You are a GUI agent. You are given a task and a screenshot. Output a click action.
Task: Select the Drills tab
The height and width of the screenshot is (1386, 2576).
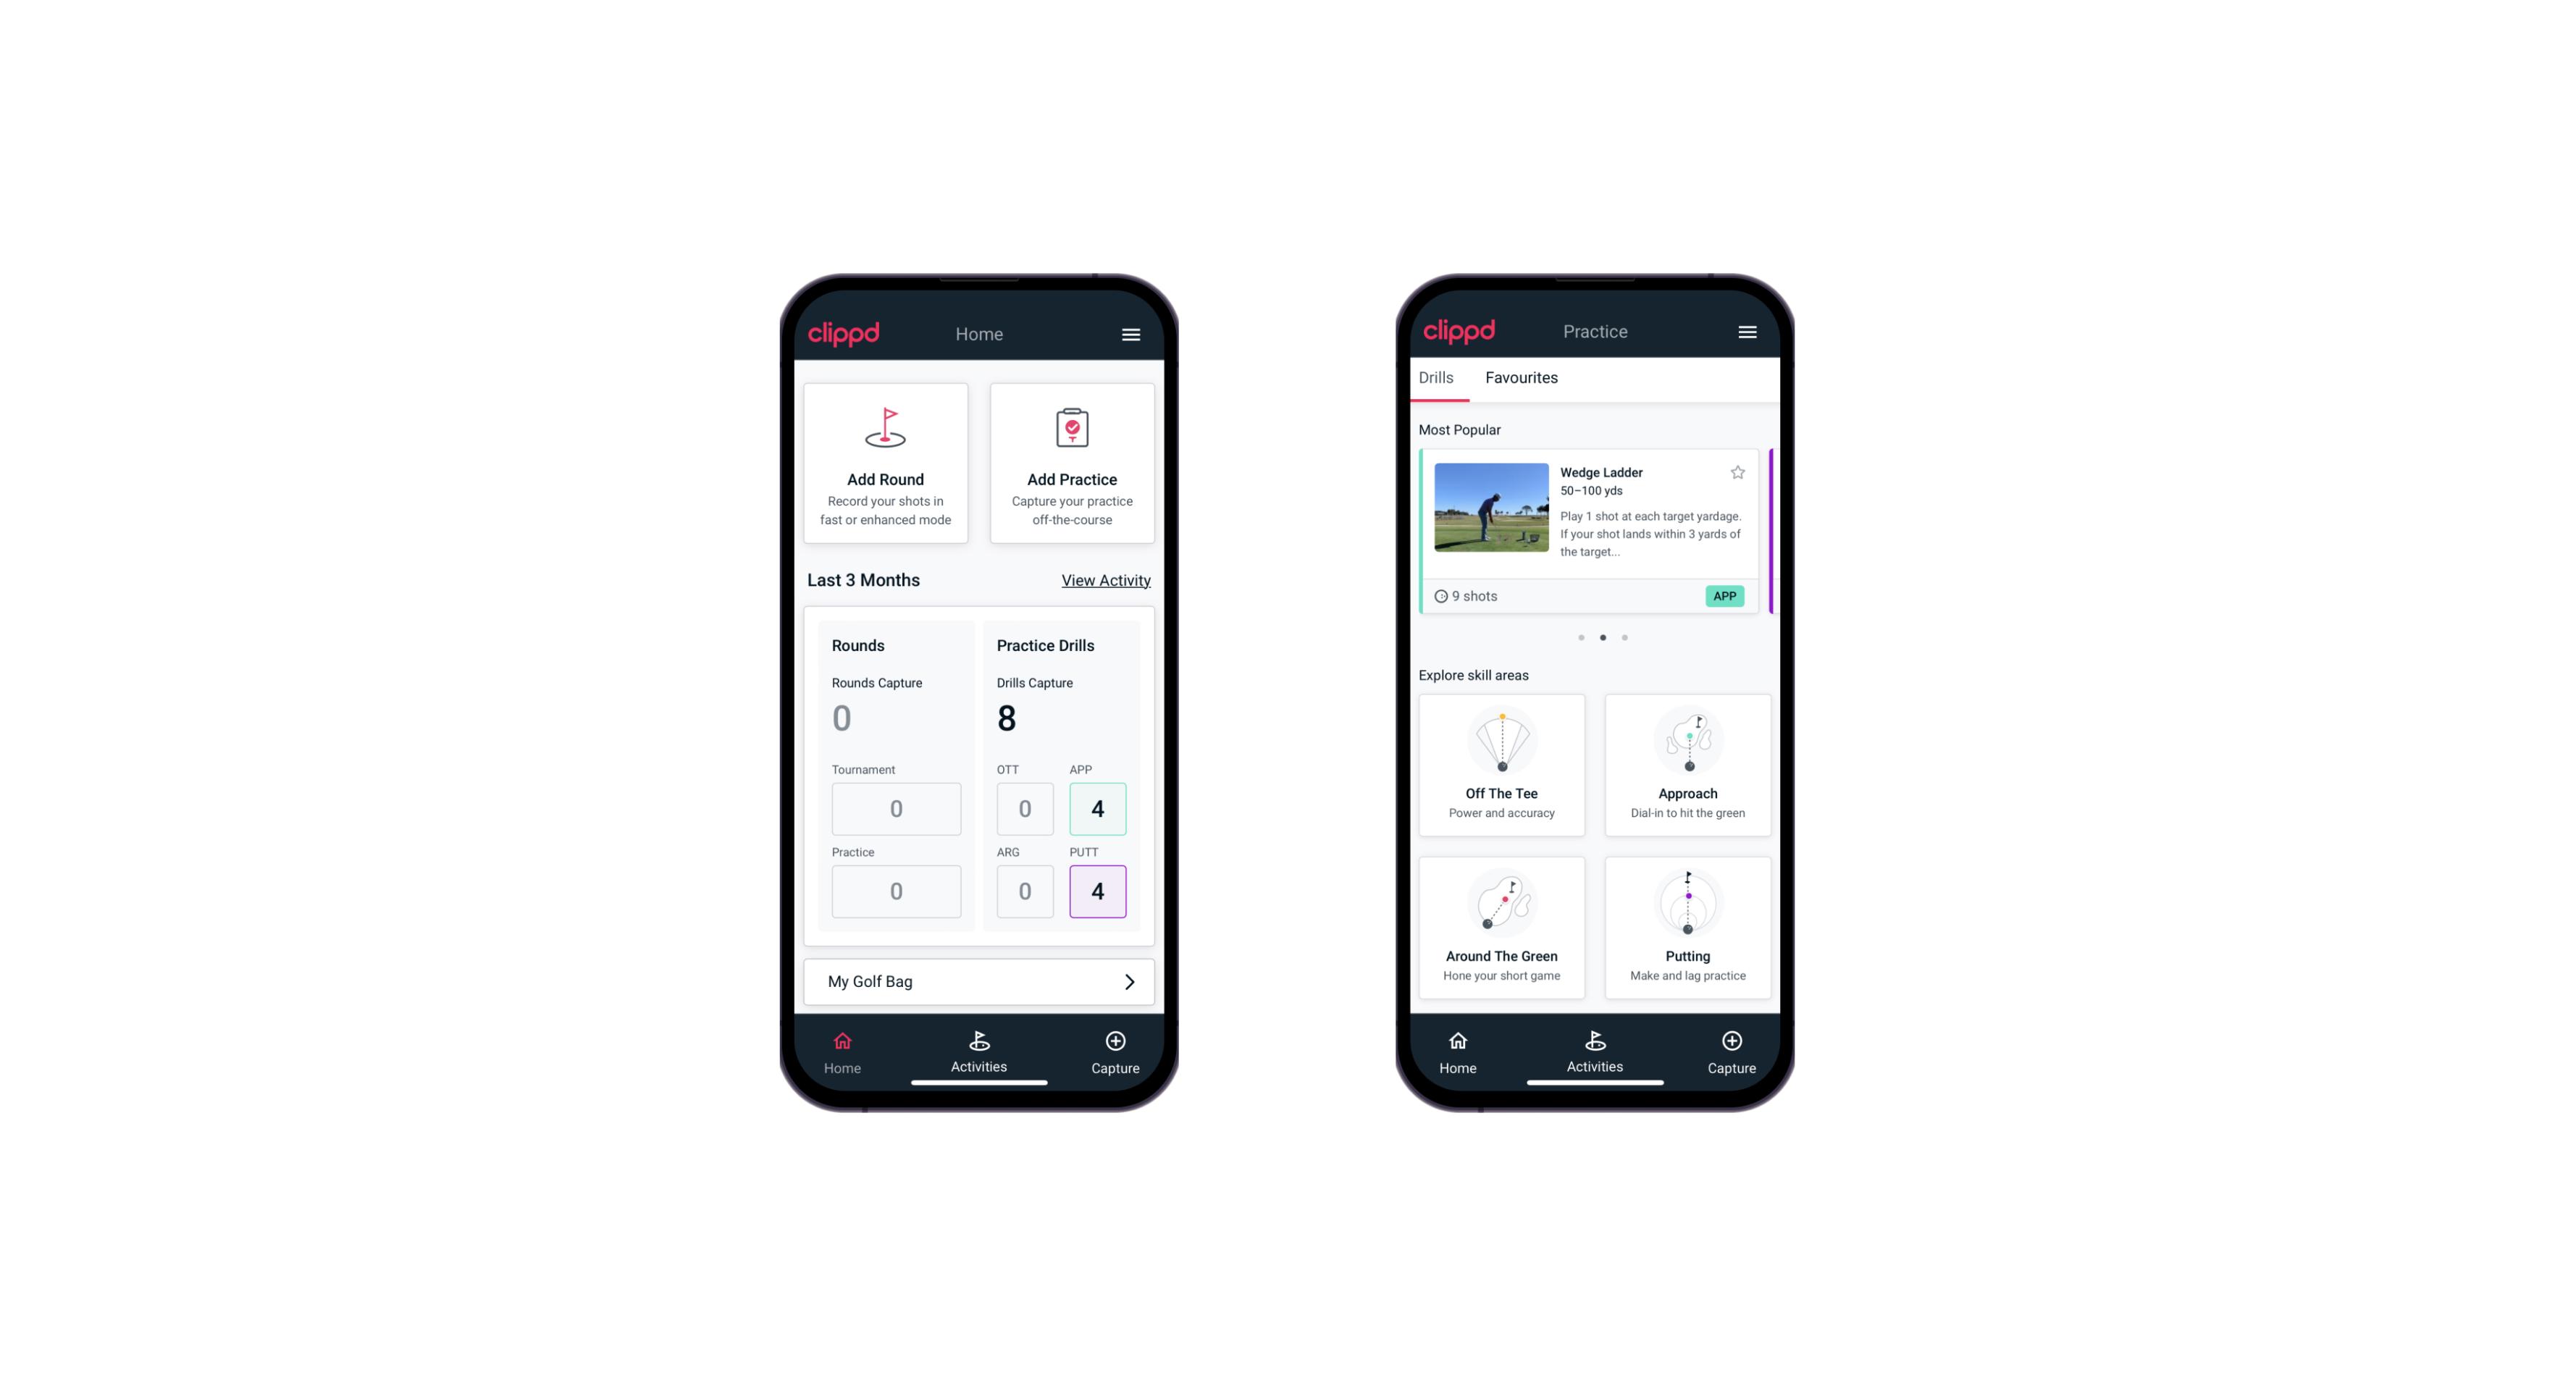(1432, 377)
